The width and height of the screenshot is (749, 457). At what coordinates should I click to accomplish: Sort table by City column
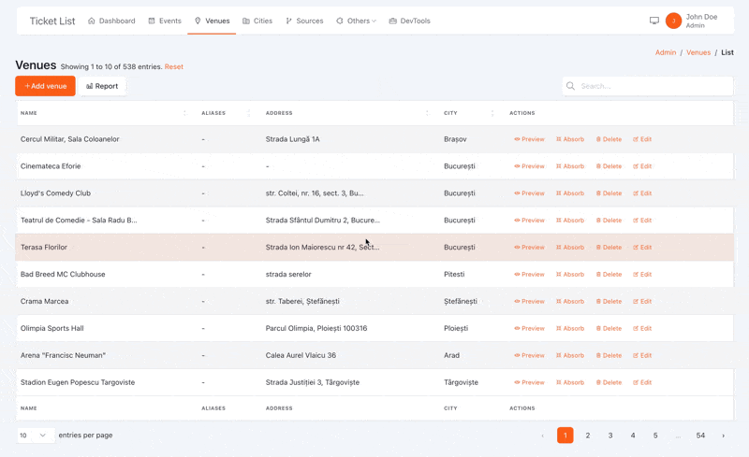pos(450,113)
